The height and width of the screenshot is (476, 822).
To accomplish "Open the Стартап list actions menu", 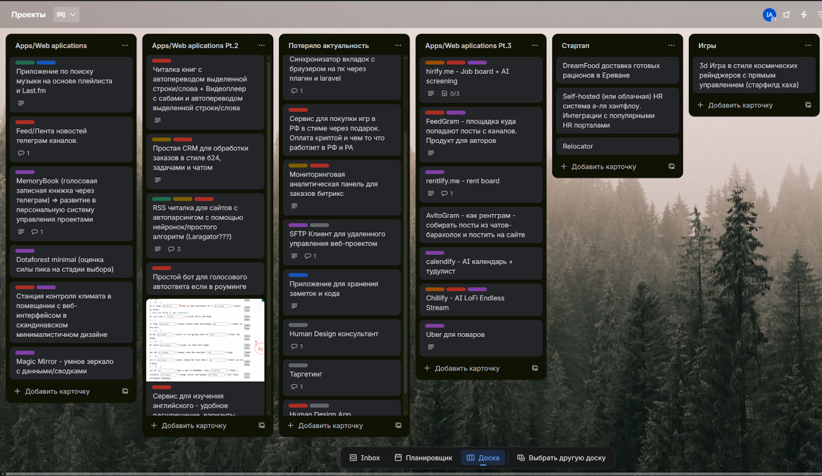I will (x=671, y=46).
